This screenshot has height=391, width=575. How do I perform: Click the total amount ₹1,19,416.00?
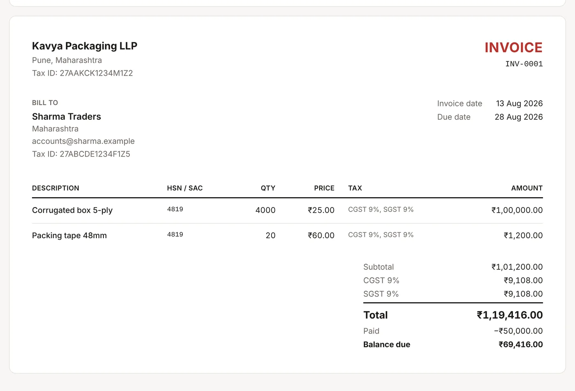click(x=510, y=315)
